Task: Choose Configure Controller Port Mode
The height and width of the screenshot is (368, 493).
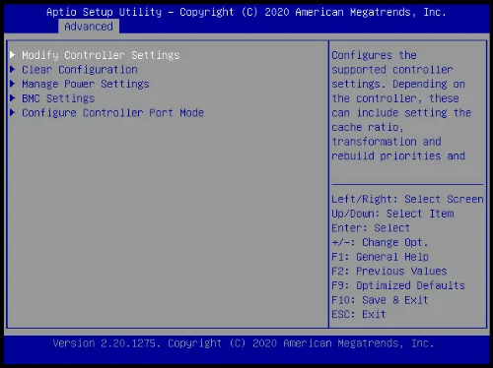Action: pos(113,113)
